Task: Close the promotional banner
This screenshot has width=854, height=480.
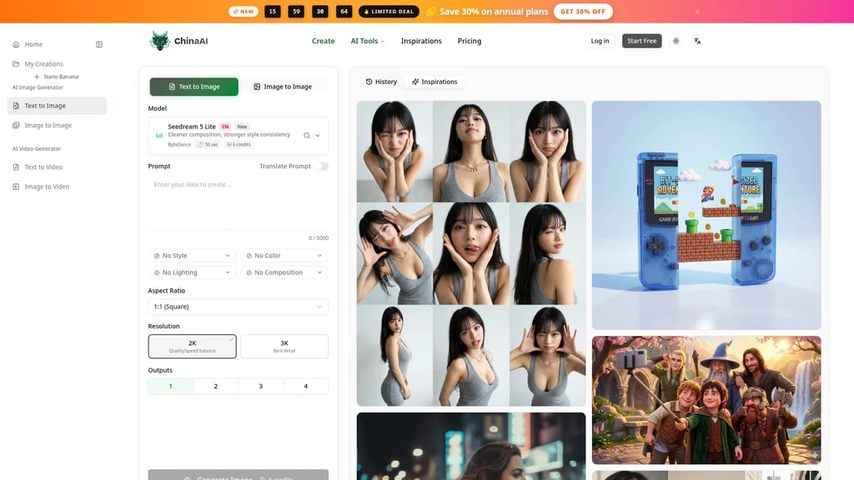Action: (697, 12)
